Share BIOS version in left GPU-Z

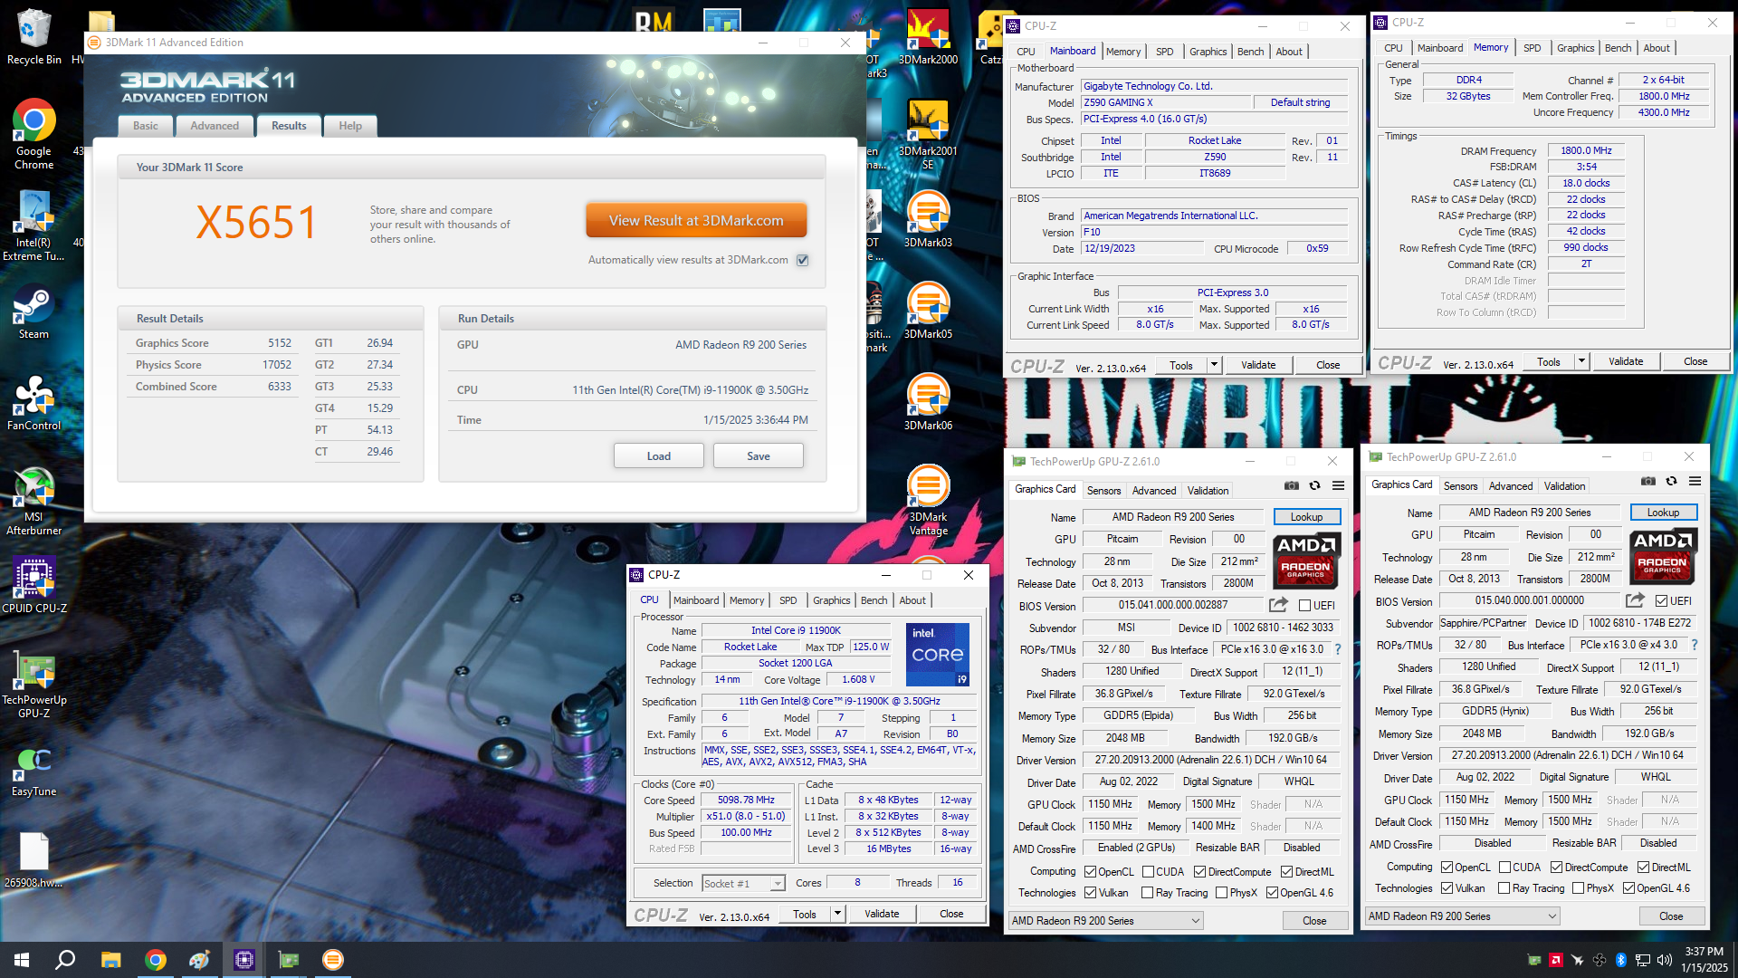(1278, 605)
